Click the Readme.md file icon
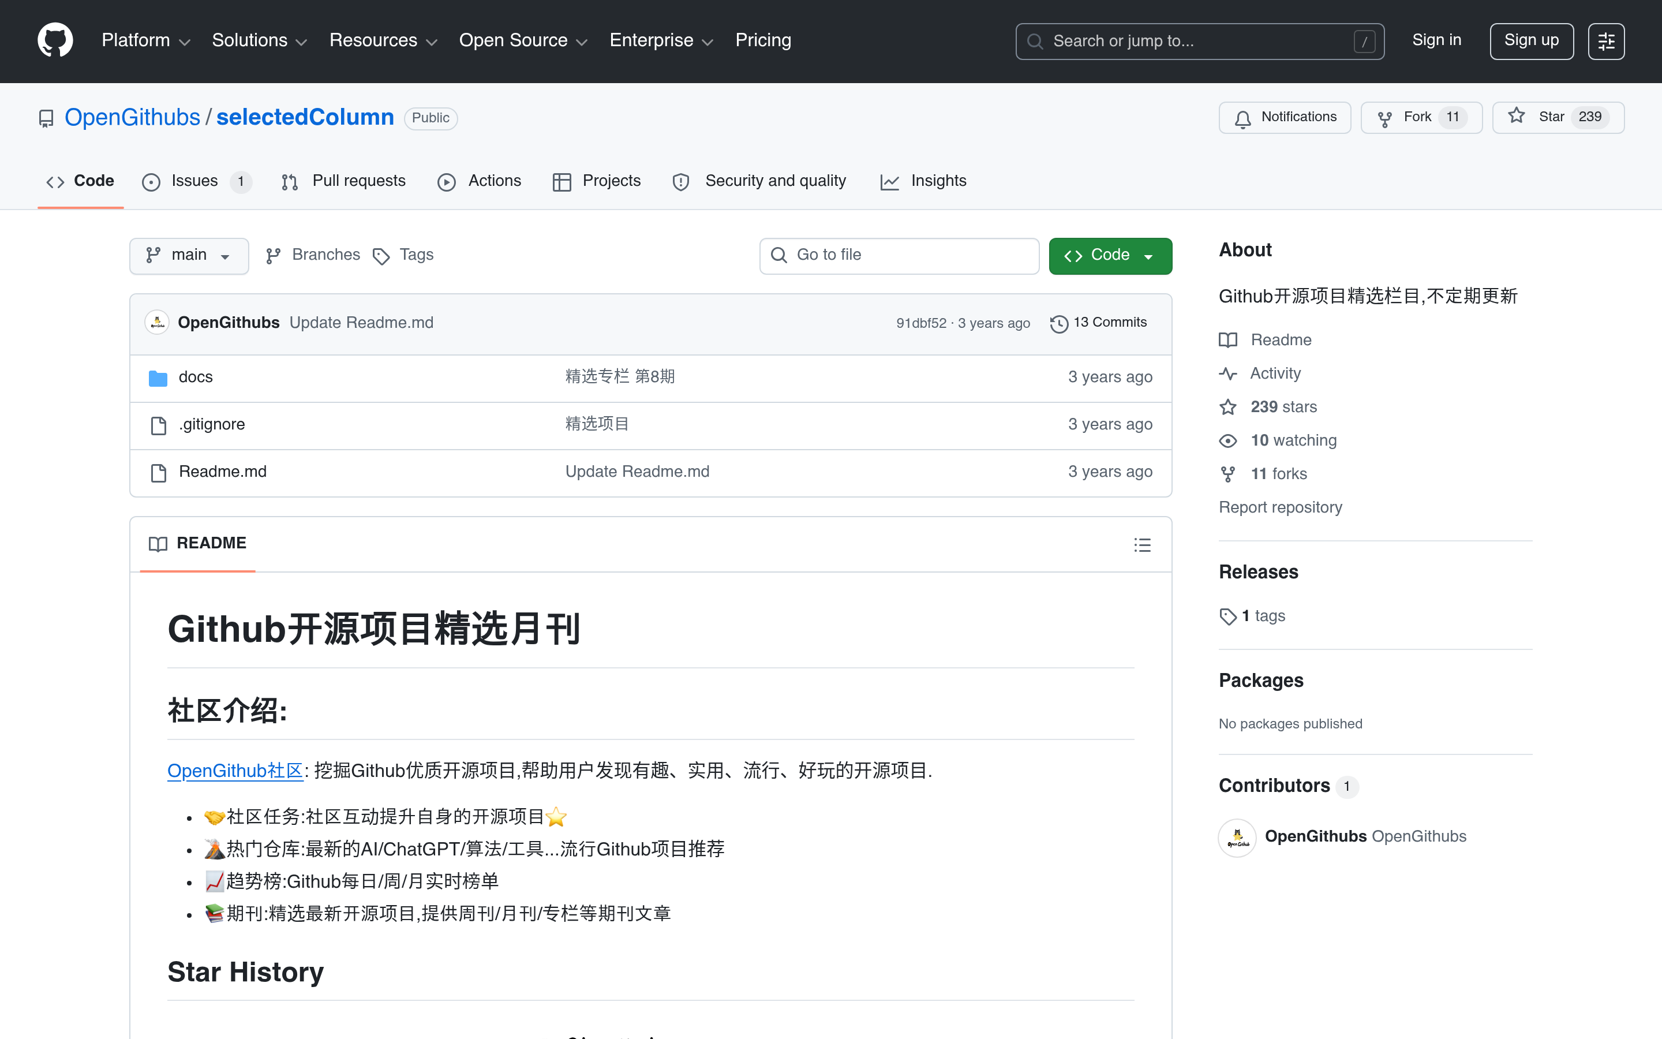Screen dimensions: 1662x1039 (x=159, y=473)
